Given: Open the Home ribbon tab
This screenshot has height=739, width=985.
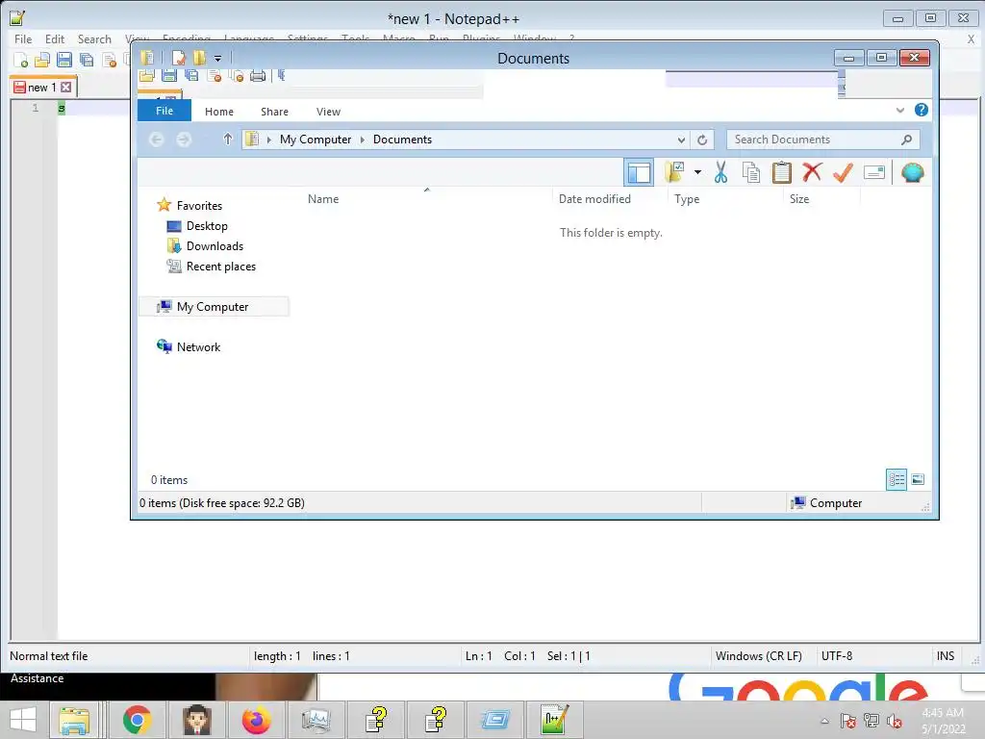Looking at the screenshot, I should tap(219, 112).
